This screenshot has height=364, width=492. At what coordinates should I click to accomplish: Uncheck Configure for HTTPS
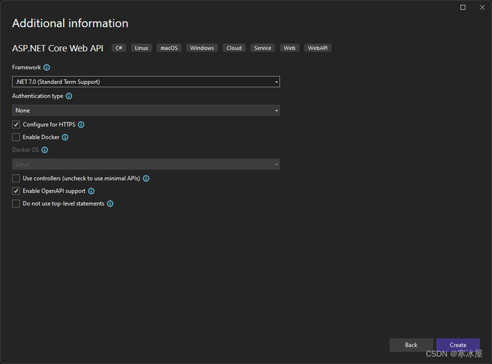pos(16,125)
